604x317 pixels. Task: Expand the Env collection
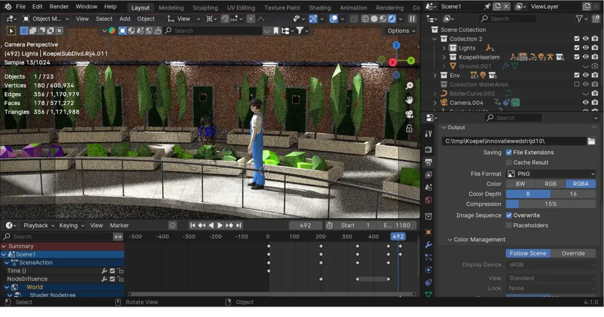(x=435, y=75)
